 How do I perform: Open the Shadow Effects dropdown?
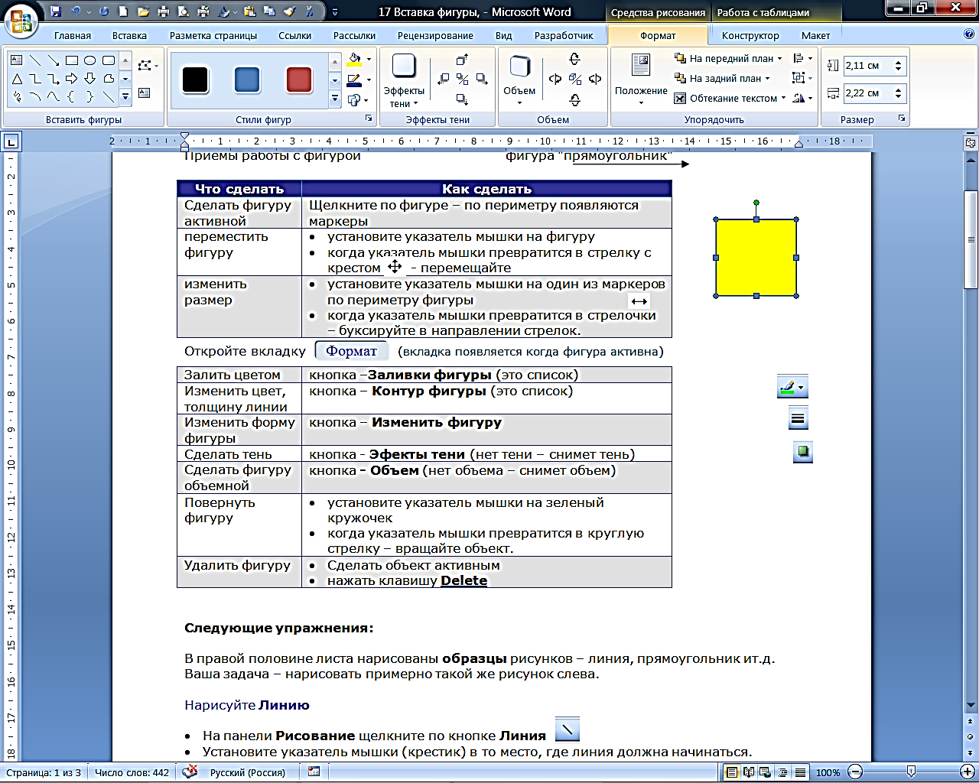pyautogui.click(x=403, y=81)
